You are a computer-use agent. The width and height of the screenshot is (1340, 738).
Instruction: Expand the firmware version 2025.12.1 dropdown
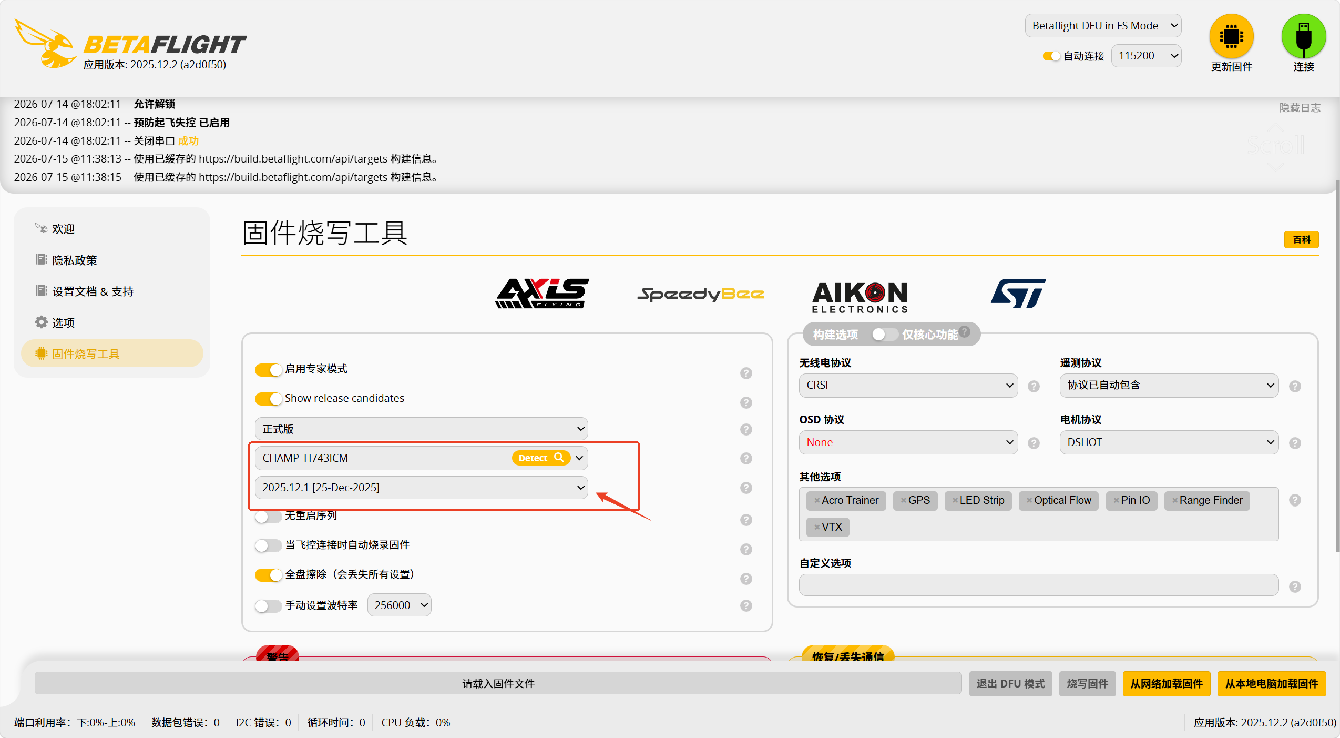tap(421, 488)
